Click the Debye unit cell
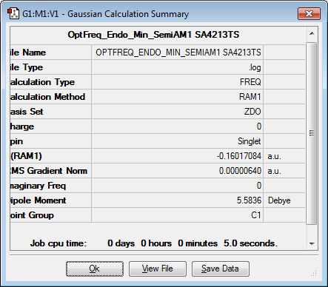Image resolution: width=328 pixels, height=287 pixels. point(284,200)
